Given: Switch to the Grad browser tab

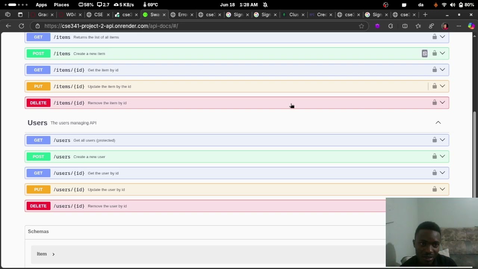Looking at the screenshot, I should point(42,15).
